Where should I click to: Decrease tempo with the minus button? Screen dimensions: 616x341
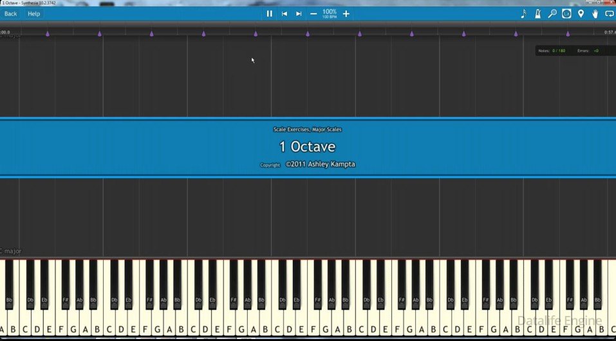click(x=313, y=13)
